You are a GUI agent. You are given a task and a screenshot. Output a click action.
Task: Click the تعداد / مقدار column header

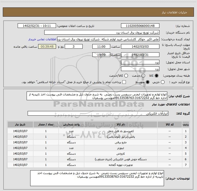(46, 124)
